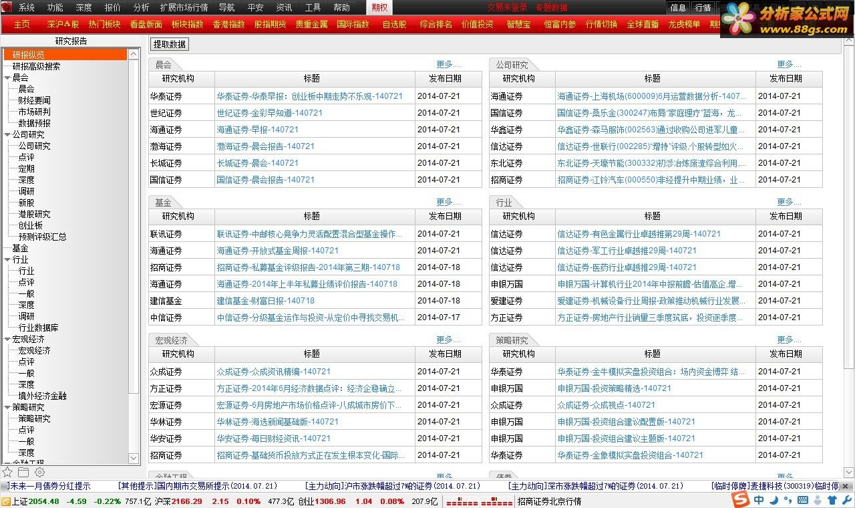Viewport: 855px width, 508px height.
Task: Open report 海通证券-开放式基金周报-140721
Action: point(278,251)
